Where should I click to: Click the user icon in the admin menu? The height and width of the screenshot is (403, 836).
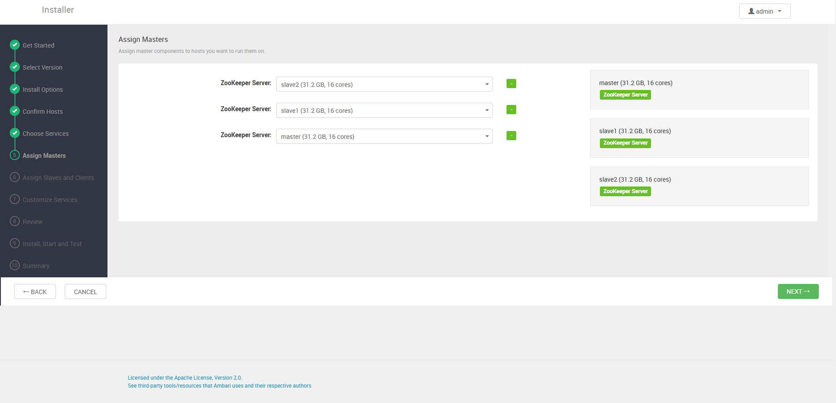pyautogui.click(x=751, y=11)
